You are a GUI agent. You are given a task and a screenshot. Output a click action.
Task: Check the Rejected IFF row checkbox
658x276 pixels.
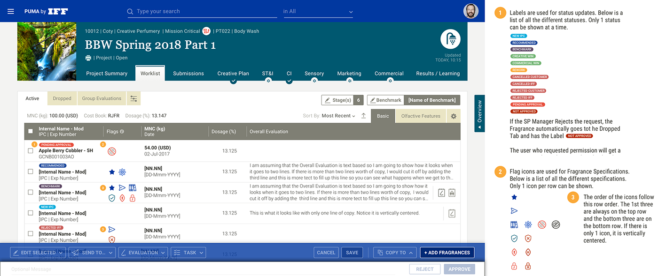tap(31, 233)
